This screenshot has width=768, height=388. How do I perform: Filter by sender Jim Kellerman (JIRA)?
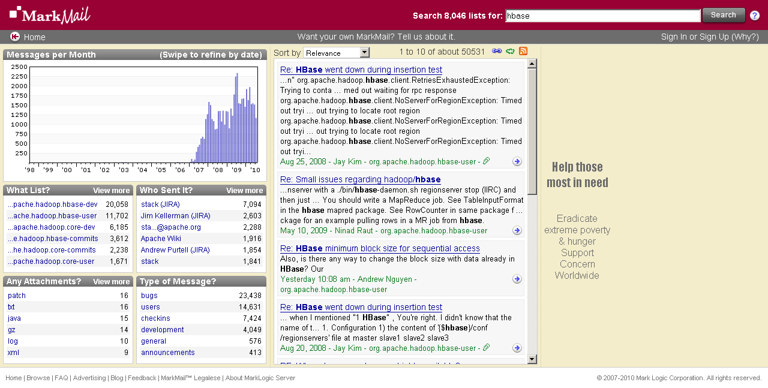pos(176,216)
